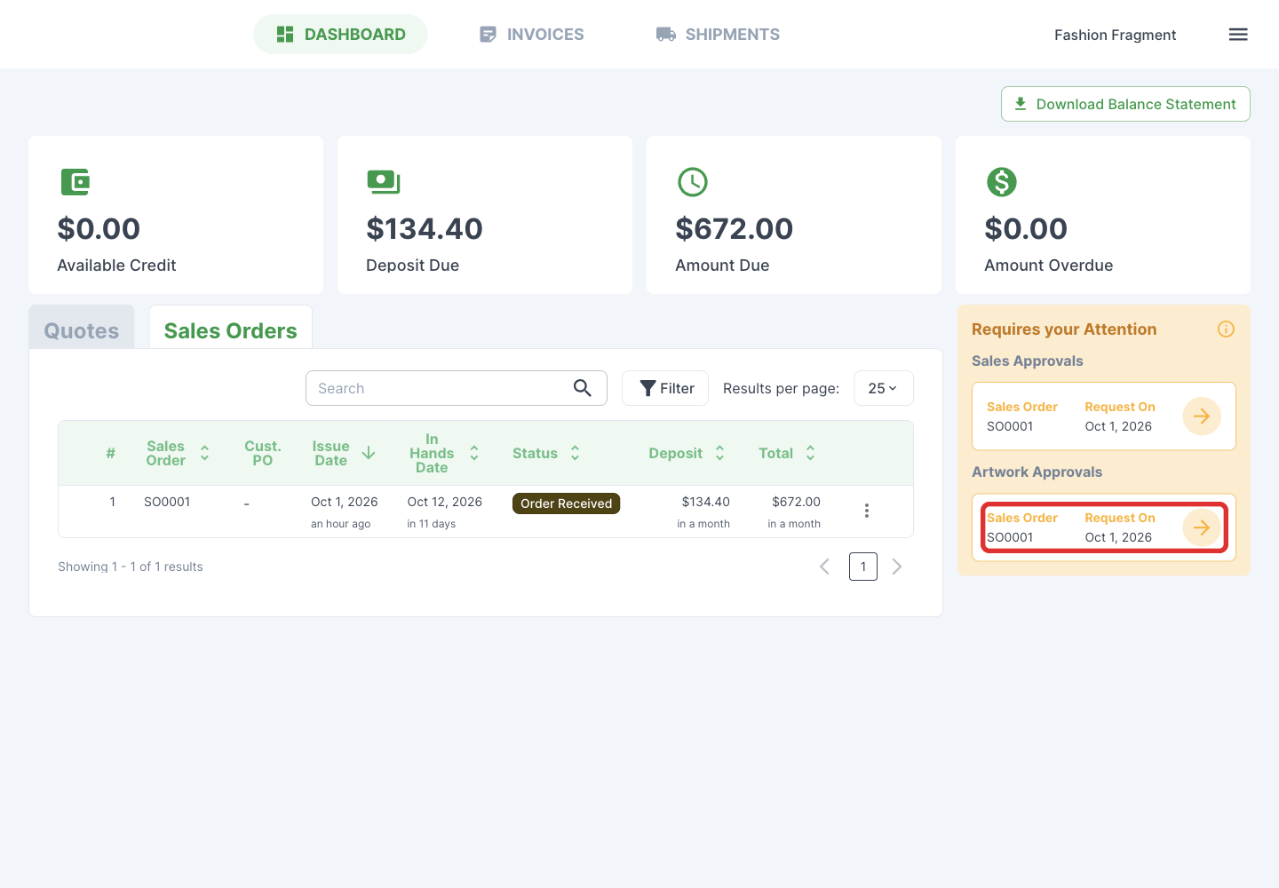Viewport: 1279px width, 888px height.
Task: Click the info icon in Requires your Attention
Action: pyautogui.click(x=1226, y=329)
